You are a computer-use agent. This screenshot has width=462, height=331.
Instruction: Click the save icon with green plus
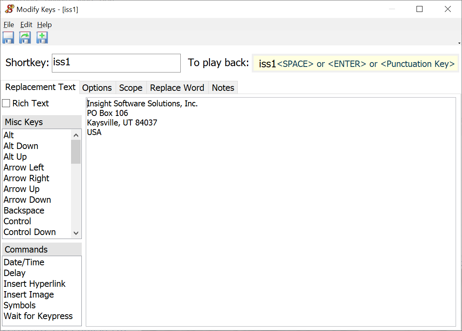click(x=42, y=38)
